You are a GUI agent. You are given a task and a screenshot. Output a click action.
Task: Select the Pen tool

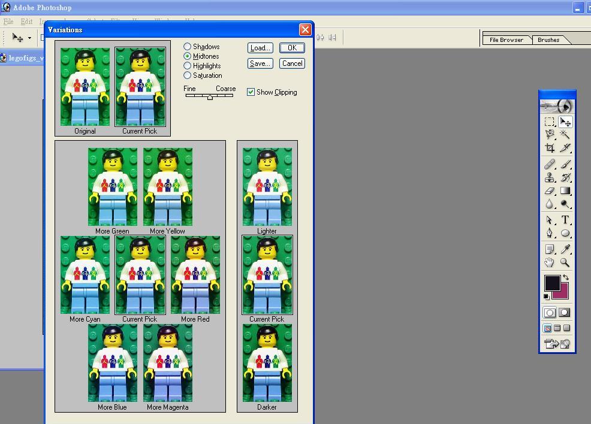coord(550,233)
